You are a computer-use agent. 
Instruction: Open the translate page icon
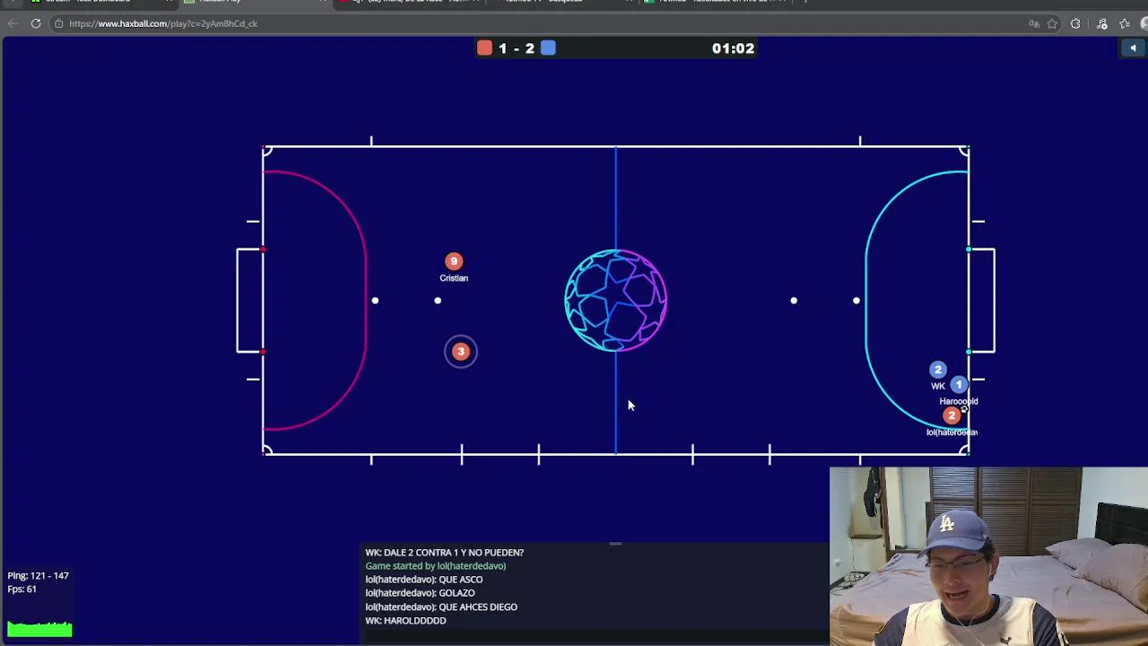click(x=1034, y=23)
